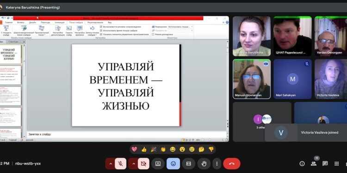
Task: Click the rehearse timings icon
Action: pos(80,30)
